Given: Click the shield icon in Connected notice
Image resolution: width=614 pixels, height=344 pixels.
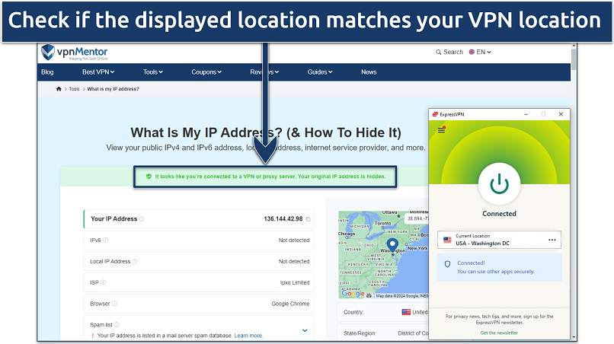Looking at the screenshot, I should click(x=448, y=264).
